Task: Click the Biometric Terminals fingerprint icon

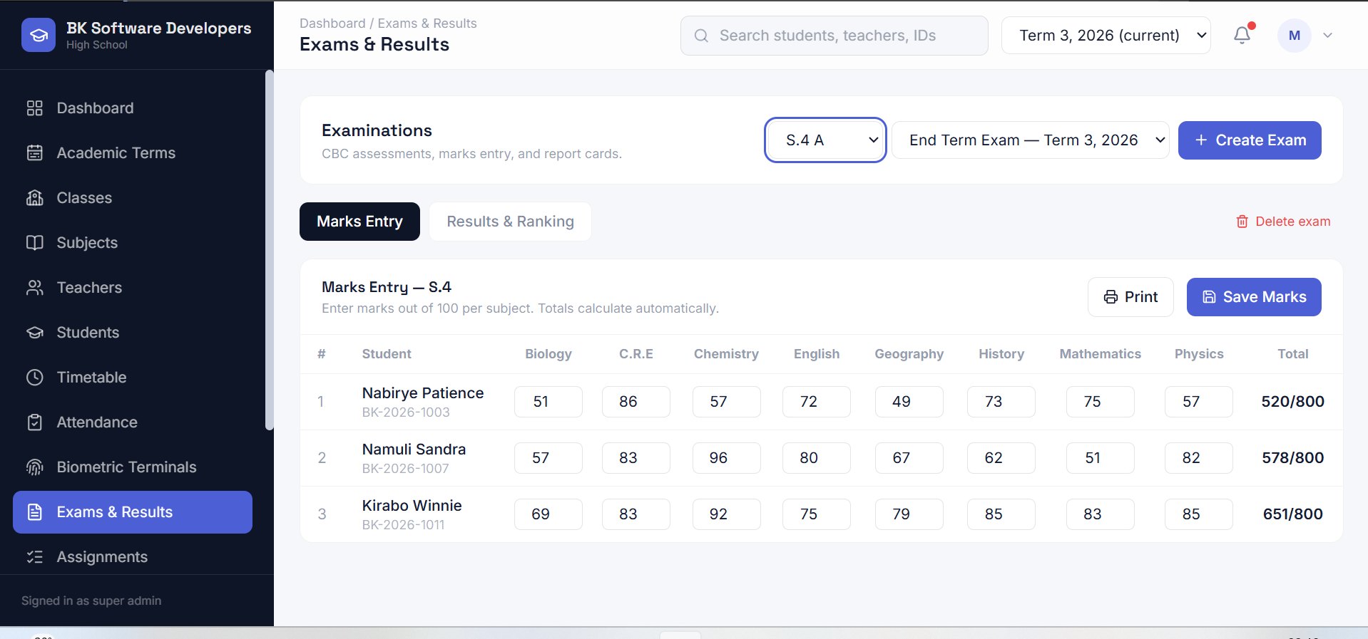Action: tap(35, 467)
